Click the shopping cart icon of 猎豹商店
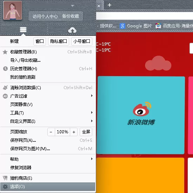The image size is (193, 193). pos(5,178)
